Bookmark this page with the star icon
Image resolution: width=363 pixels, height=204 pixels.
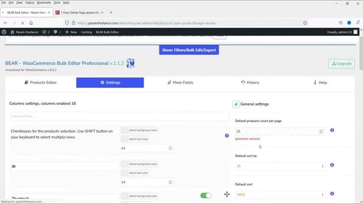pyautogui.click(x=305, y=23)
